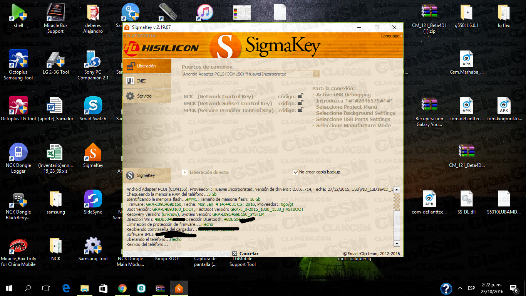Viewport: 526px width, 296px height.
Task: Open Octoplus Samsung Tool shortcut
Action: (x=18, y=65)
